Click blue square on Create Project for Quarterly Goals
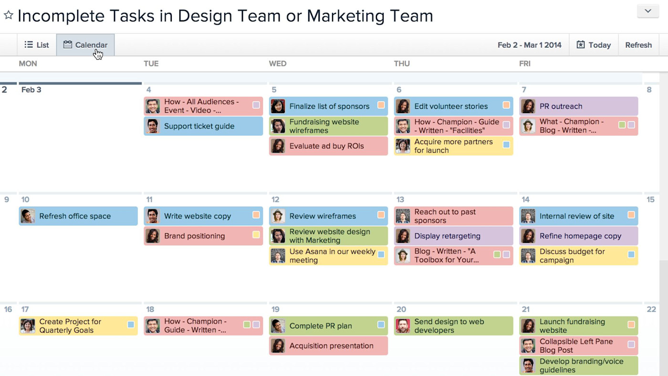668x376 pixels. [x=131, y=324]
